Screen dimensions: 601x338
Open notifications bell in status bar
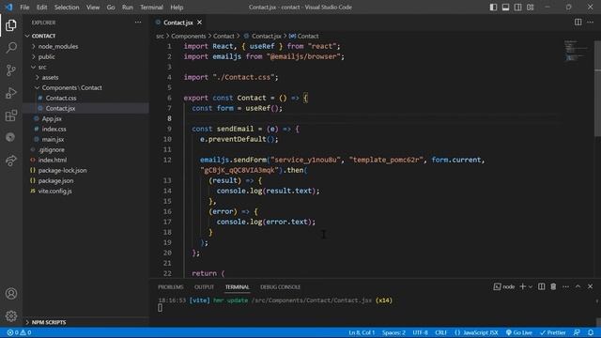tap(591, 332)
